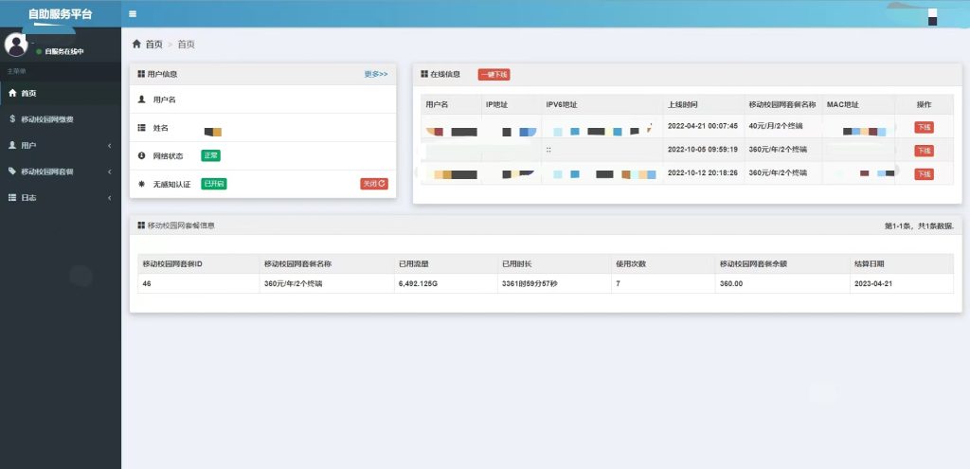The width and height of the screenshot is (970, 469).
Task: Click the green 已开启 status badge
Action: click(x=214, y=184)
